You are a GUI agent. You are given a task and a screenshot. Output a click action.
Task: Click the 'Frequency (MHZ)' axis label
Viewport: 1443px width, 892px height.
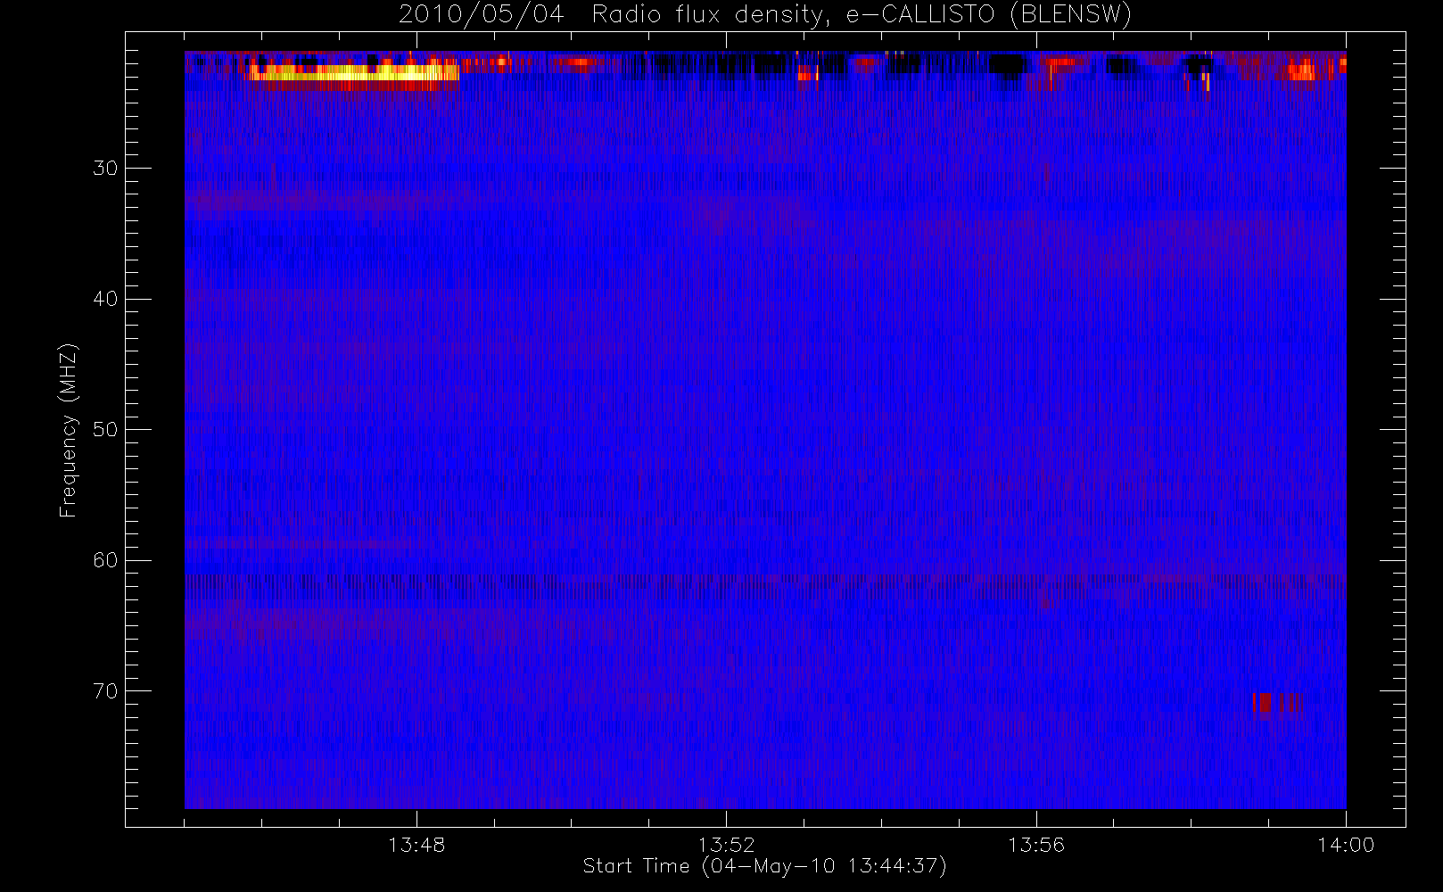coord(69,430)
